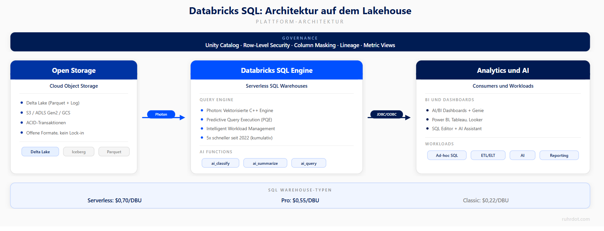Click the Delta Lake format chip
604x231 pixels.
tap(40, 152)
